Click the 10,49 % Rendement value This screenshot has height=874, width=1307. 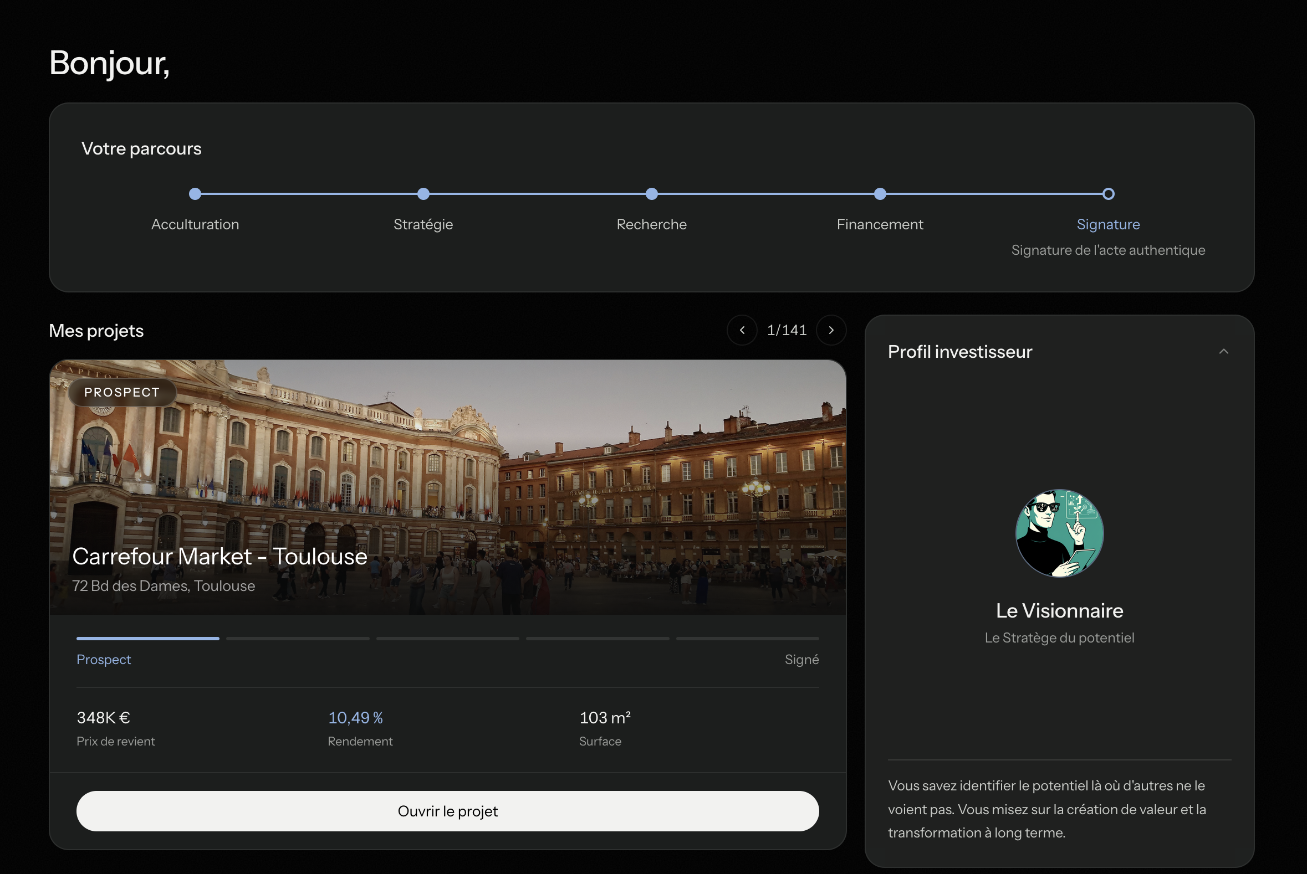[x=355, y=717]
